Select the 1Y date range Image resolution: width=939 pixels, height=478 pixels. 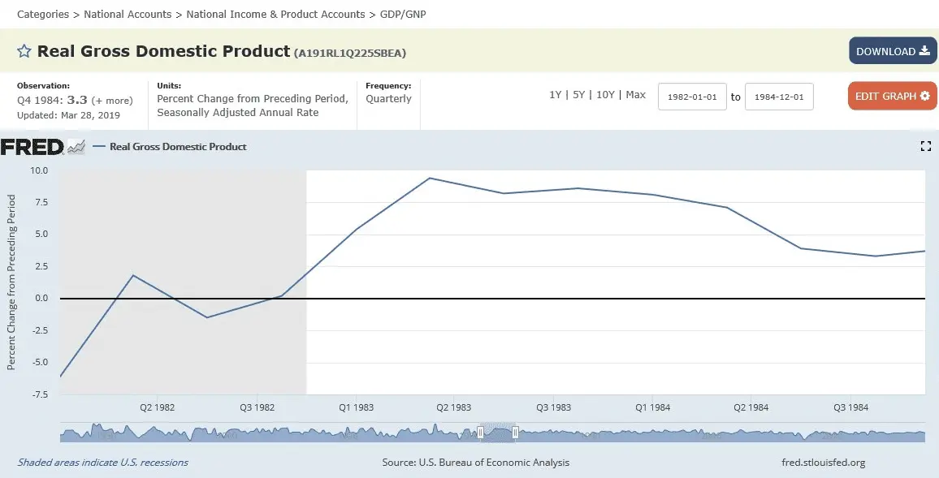556,95
